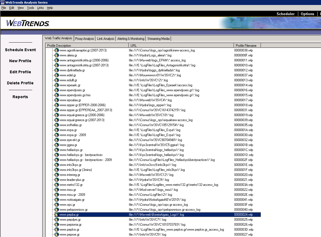
Task: Select the www.peloponnisos.gr profile row
Action: click(x=158, y=210)
